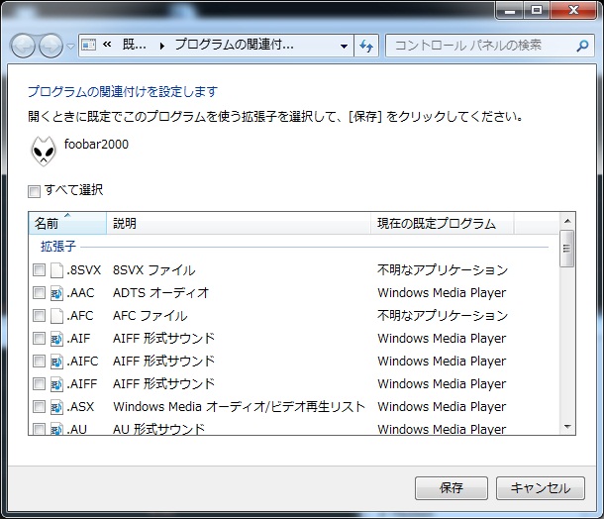Check the .AFC extension checkbox
Image resolution: width=604 pixels, height=519 pixels.
point(39,315)
